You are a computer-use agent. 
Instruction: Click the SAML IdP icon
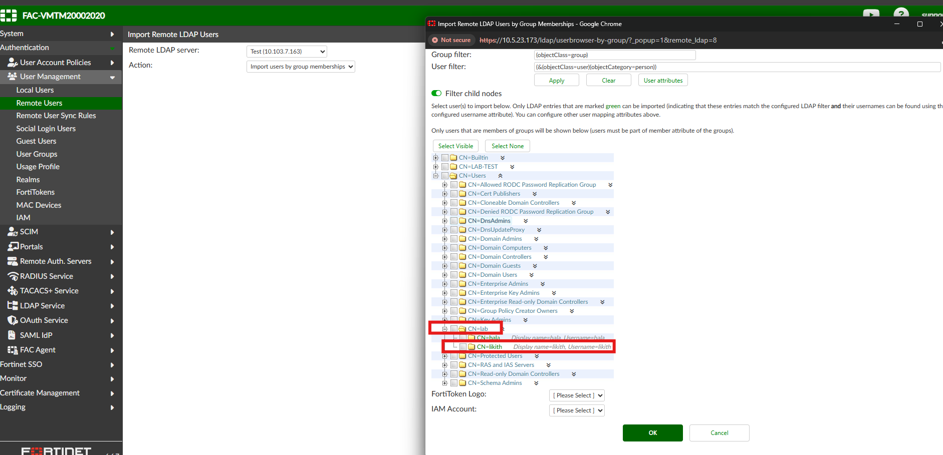click(12, 335)
